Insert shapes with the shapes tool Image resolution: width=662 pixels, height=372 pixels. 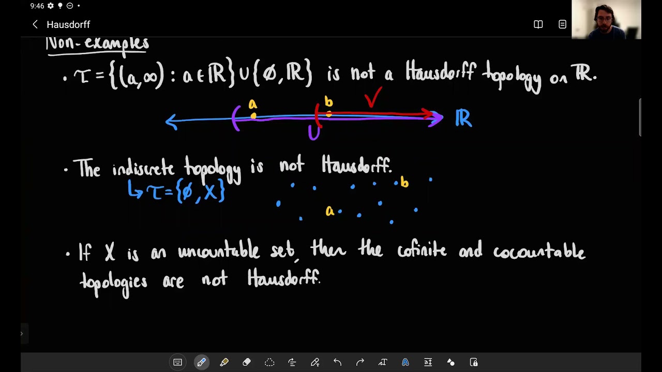[x=451, y=362]
